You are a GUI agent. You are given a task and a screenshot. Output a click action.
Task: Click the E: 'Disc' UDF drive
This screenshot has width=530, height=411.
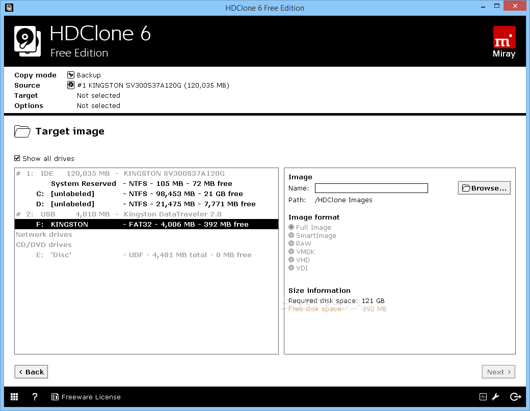[x=146, y=255]
